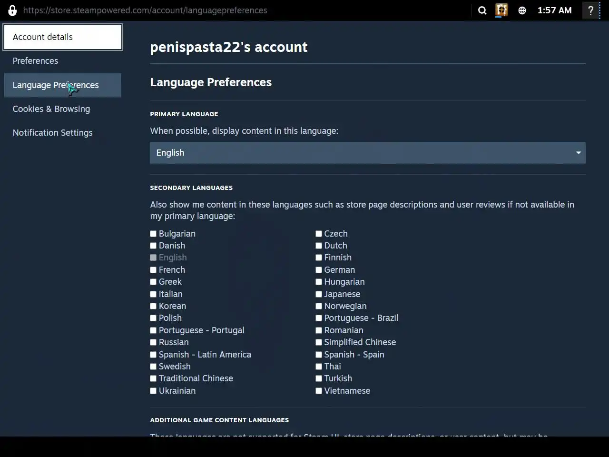This screenshot has width=609, height=457.
Task: Enable French as secondary language
Action: click(153, 270)
